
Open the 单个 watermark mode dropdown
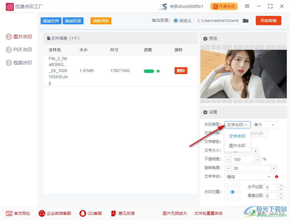[x=264, y=124]
